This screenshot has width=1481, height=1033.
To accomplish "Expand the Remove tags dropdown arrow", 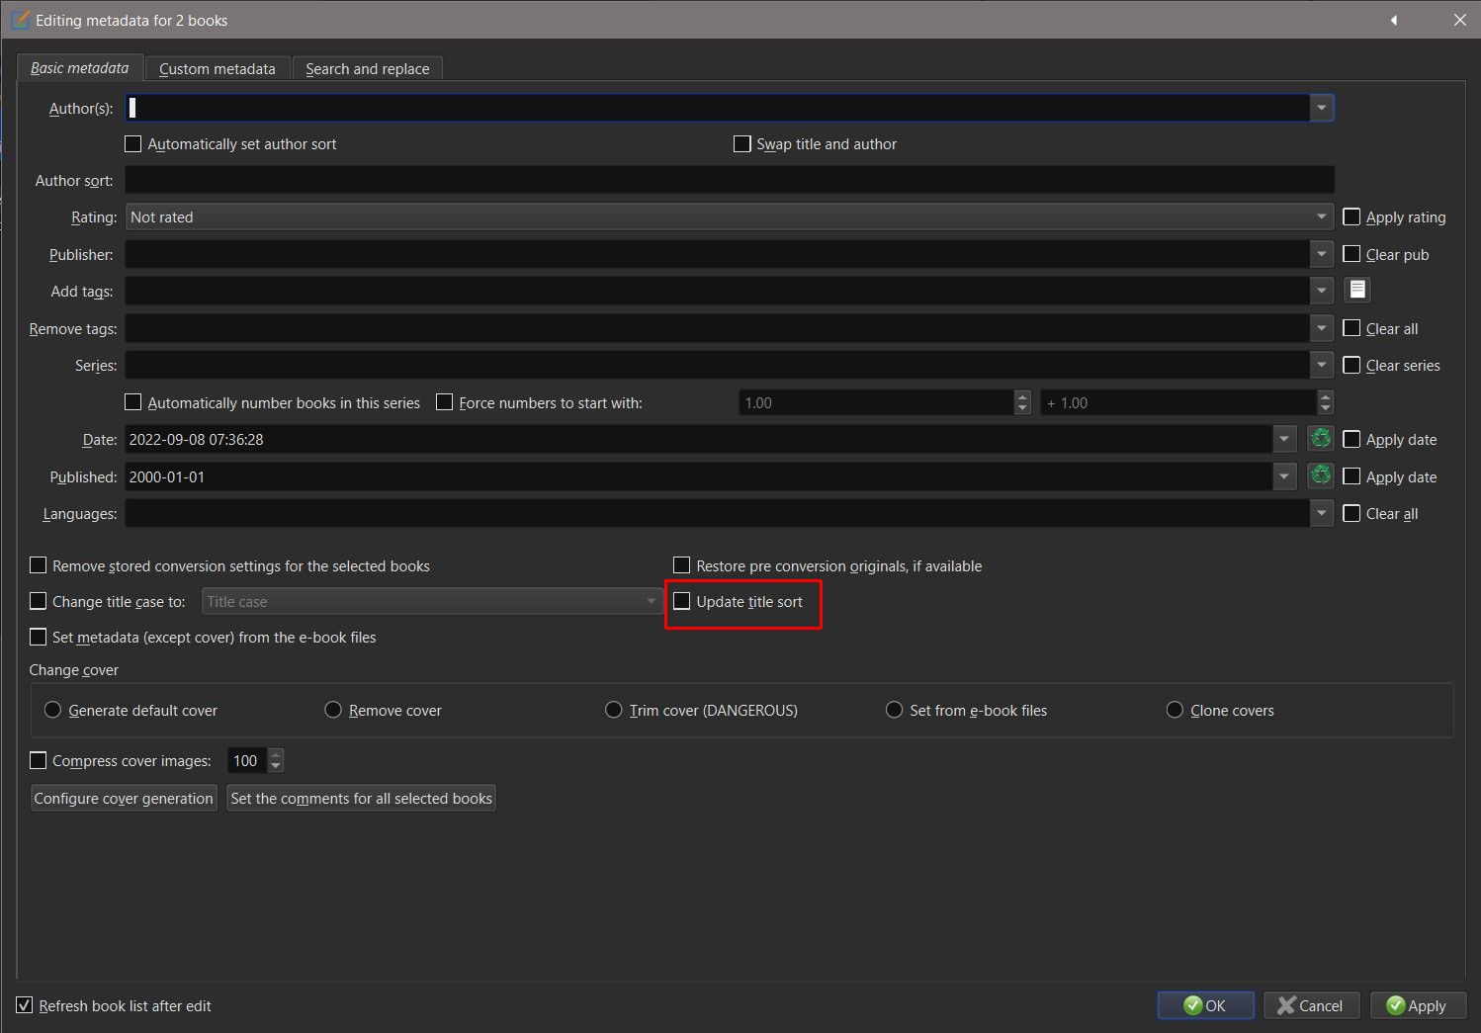I will point(1322,328).
